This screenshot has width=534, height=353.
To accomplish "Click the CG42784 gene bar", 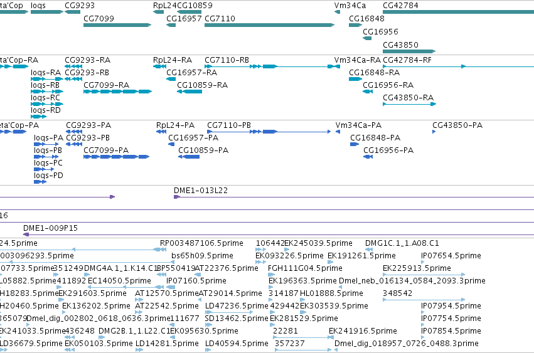I will [459, 12].
